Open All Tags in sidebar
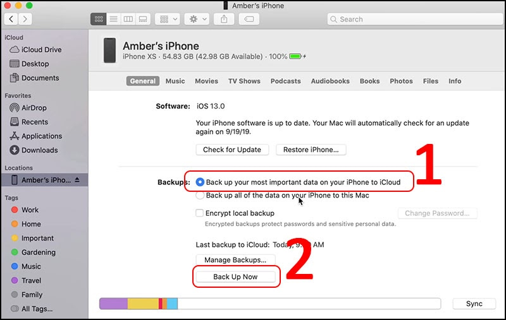Screen dimensions: 506x320 32,309
